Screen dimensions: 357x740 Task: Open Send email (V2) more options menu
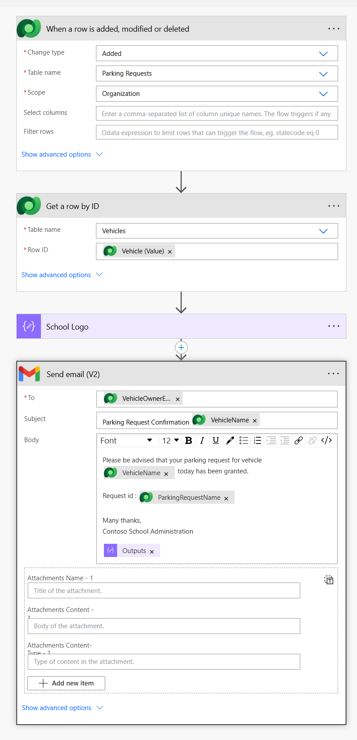(333, 374)
